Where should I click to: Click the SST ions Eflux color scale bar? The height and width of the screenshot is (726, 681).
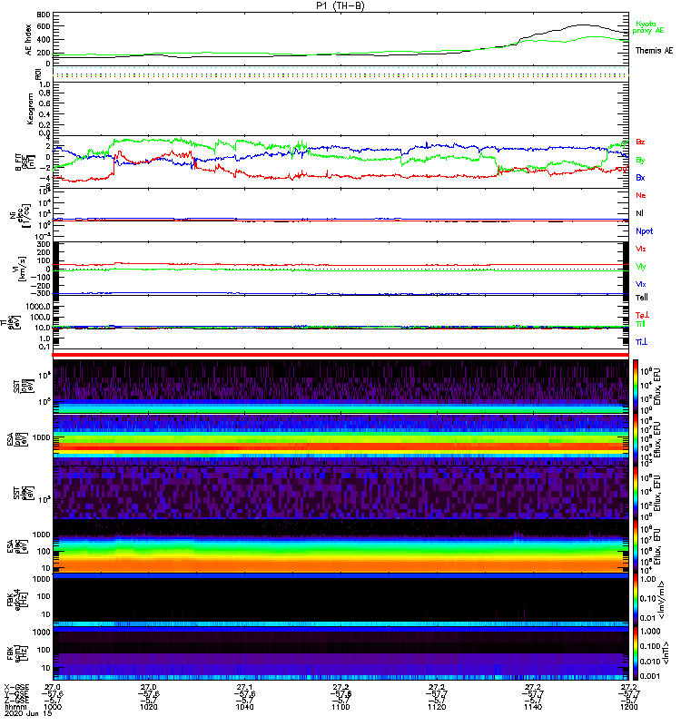636,386
